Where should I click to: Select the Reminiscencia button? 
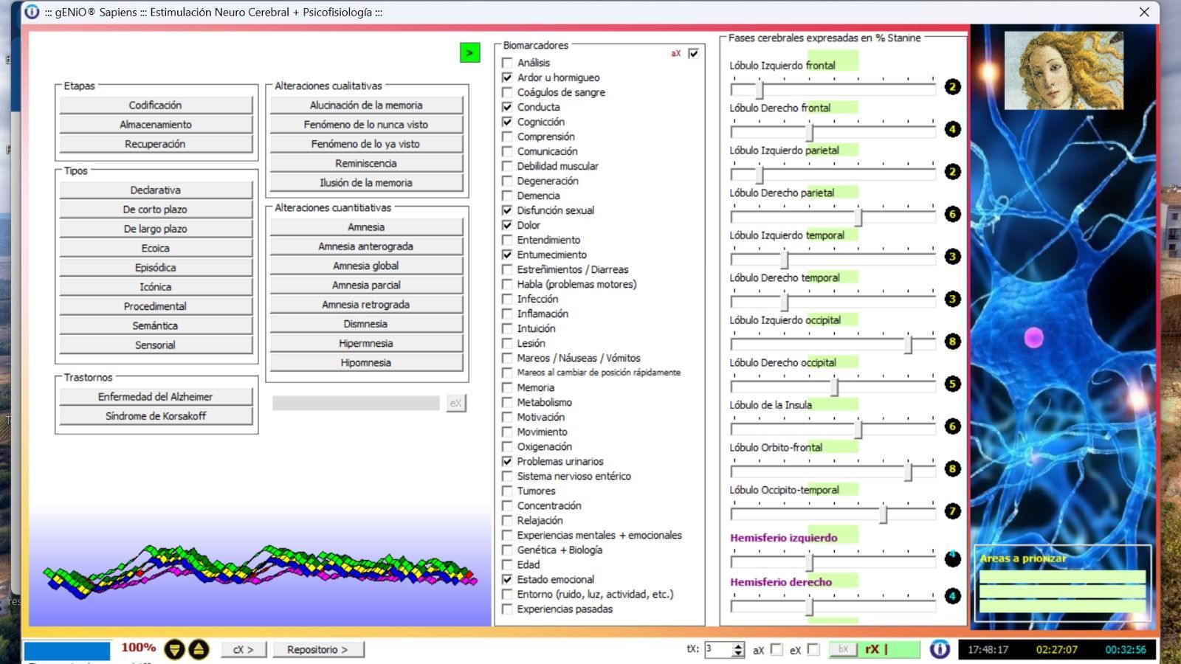click(366, 163)
